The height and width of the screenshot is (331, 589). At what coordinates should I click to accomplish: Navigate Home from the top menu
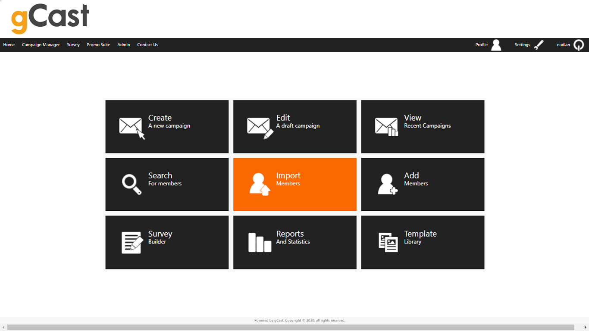9,45
